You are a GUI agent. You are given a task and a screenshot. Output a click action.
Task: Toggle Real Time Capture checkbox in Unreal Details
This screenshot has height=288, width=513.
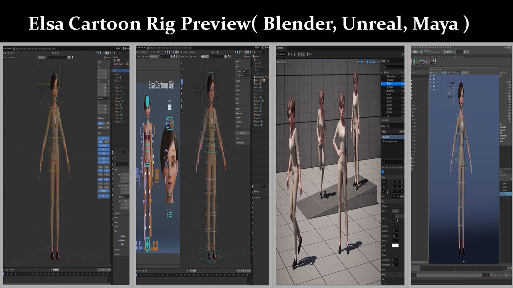click(x=393, y=206)
